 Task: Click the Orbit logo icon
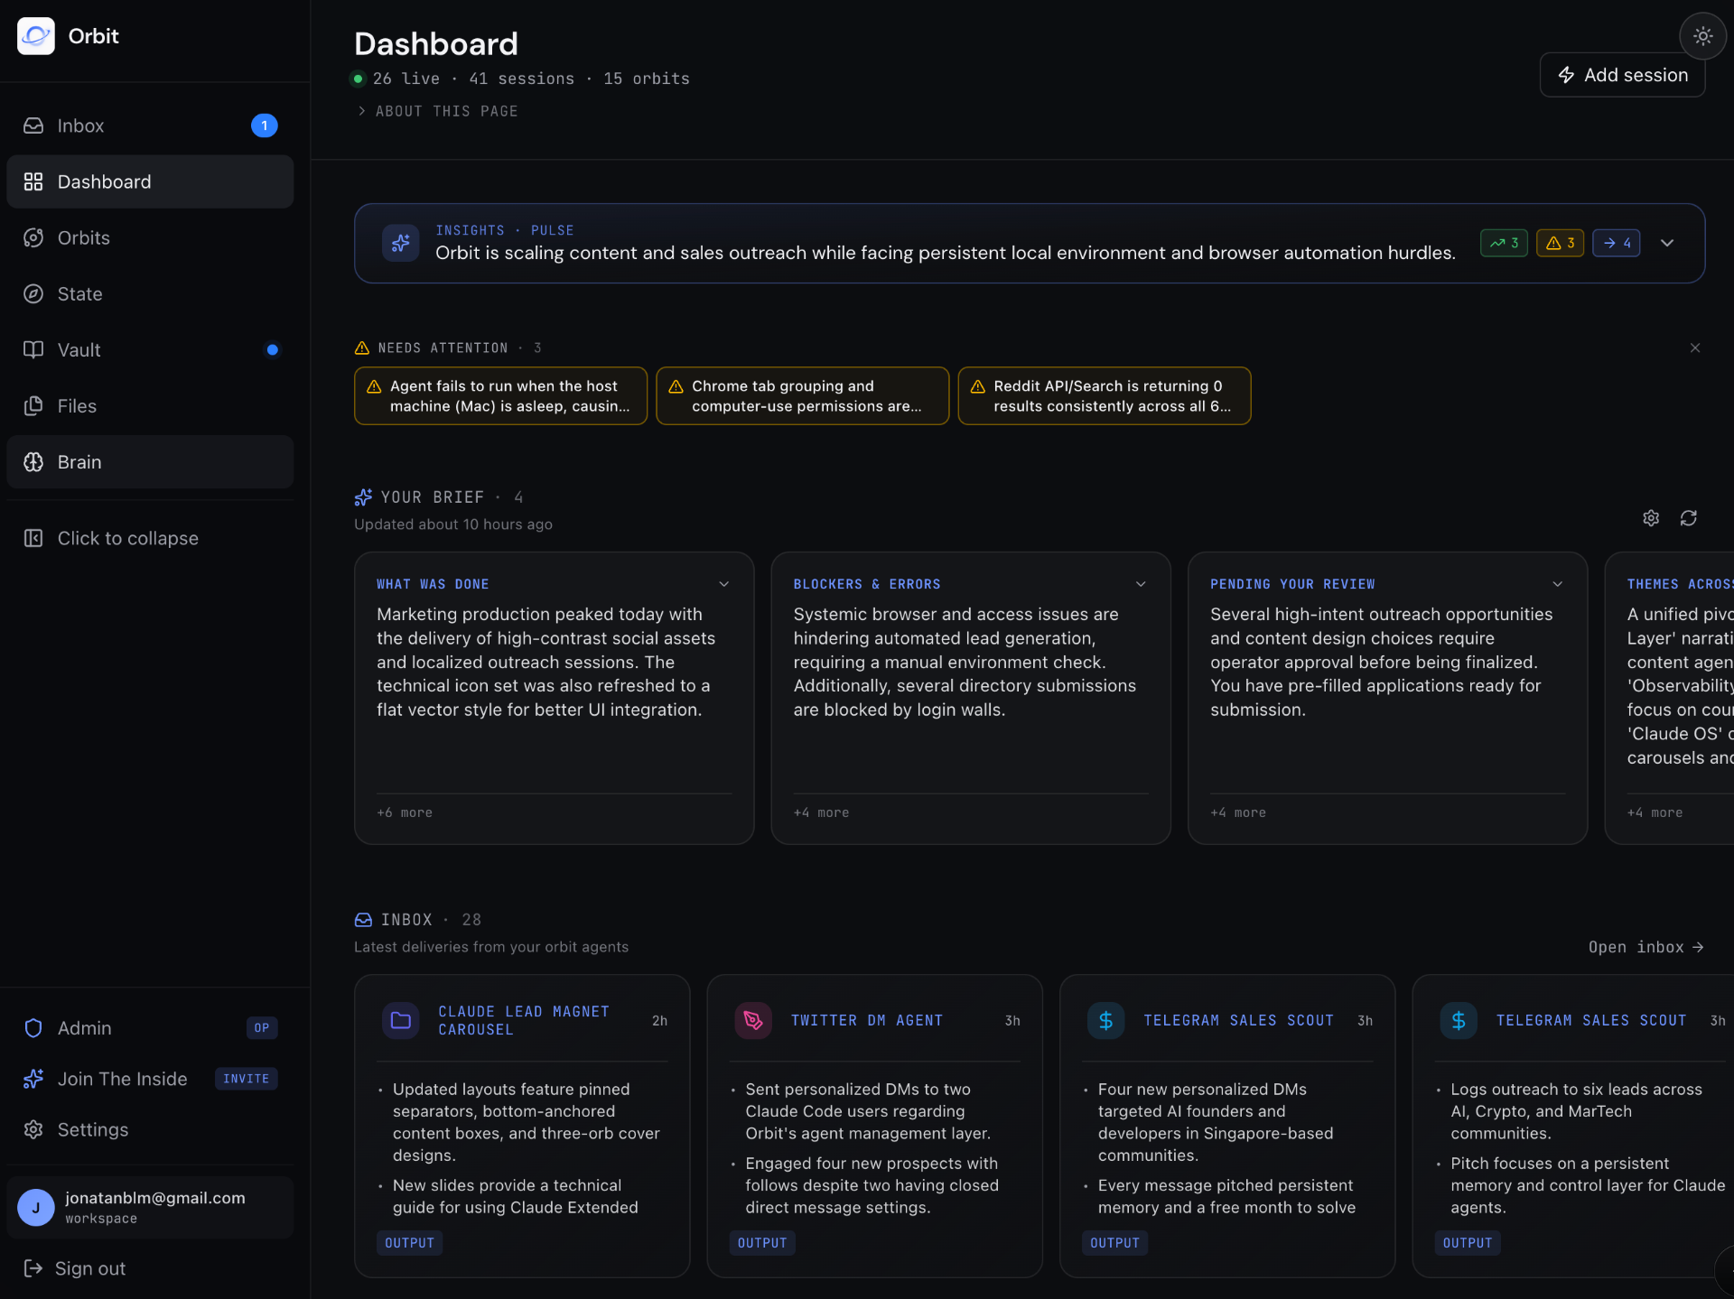pos(36,36)
